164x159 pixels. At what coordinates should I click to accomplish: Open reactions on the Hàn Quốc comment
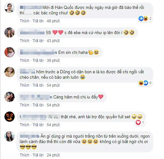[145, 18]
